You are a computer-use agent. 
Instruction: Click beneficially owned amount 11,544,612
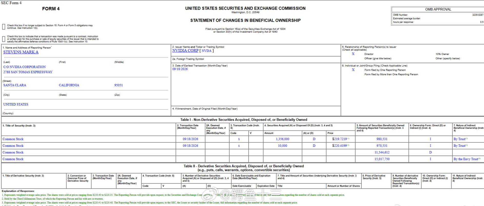(382, 153)
